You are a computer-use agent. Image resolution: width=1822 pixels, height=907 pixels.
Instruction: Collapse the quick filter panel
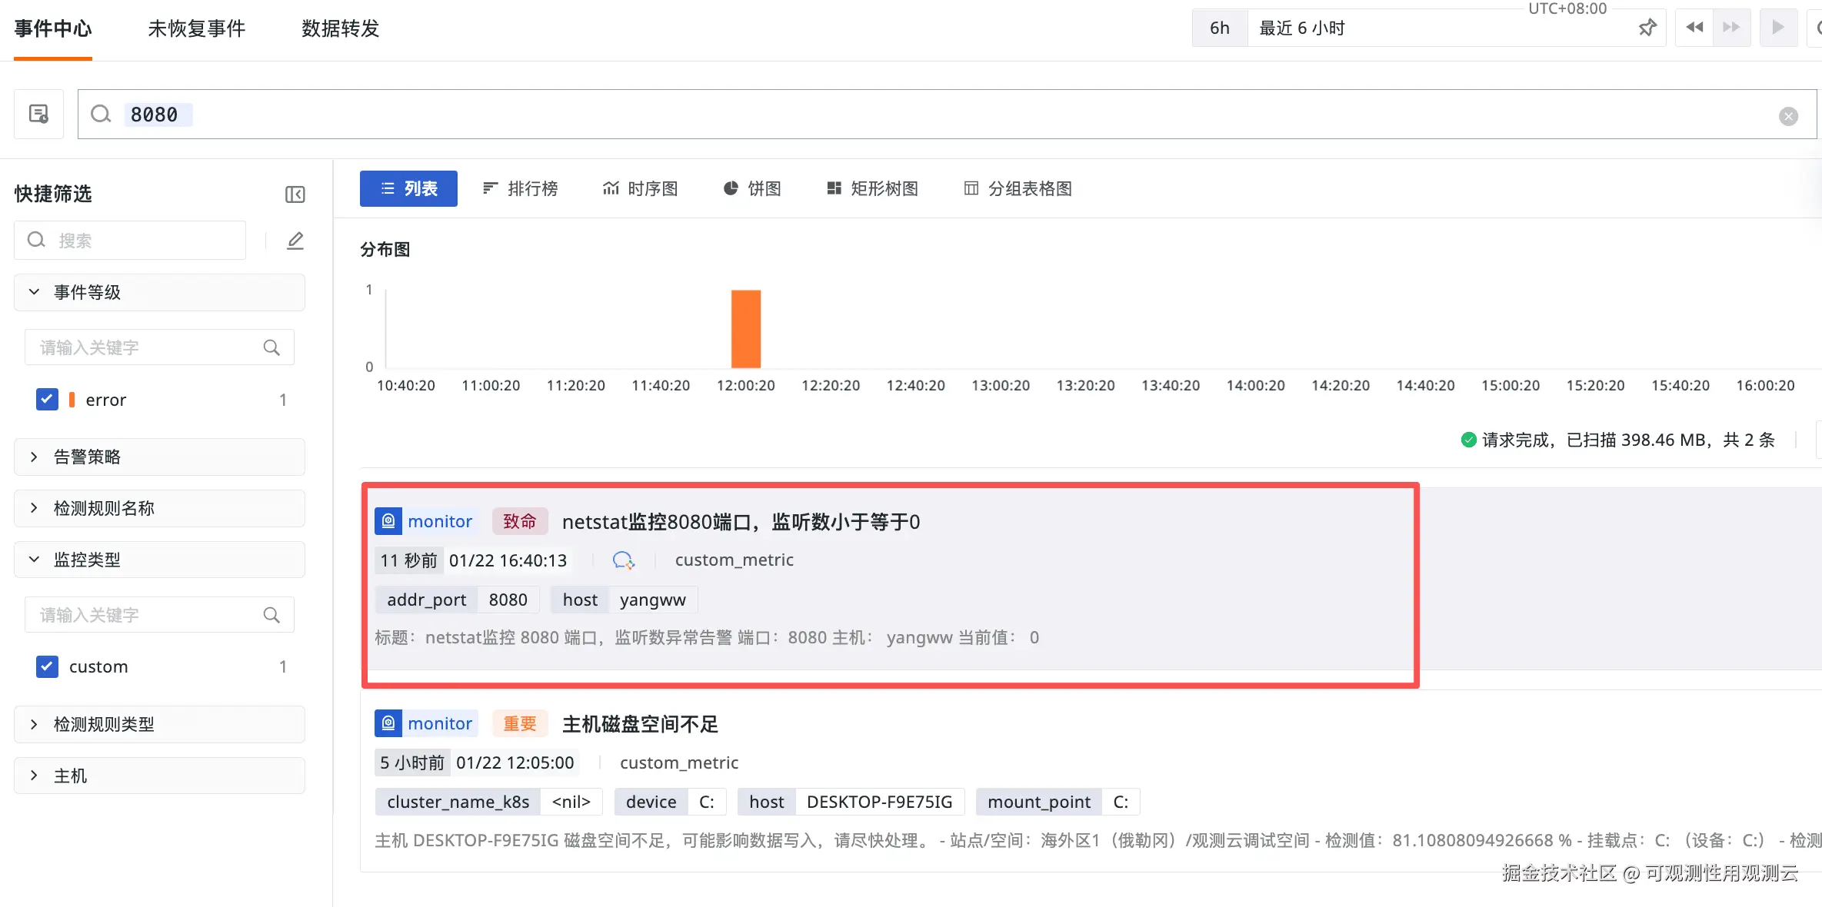295,194
